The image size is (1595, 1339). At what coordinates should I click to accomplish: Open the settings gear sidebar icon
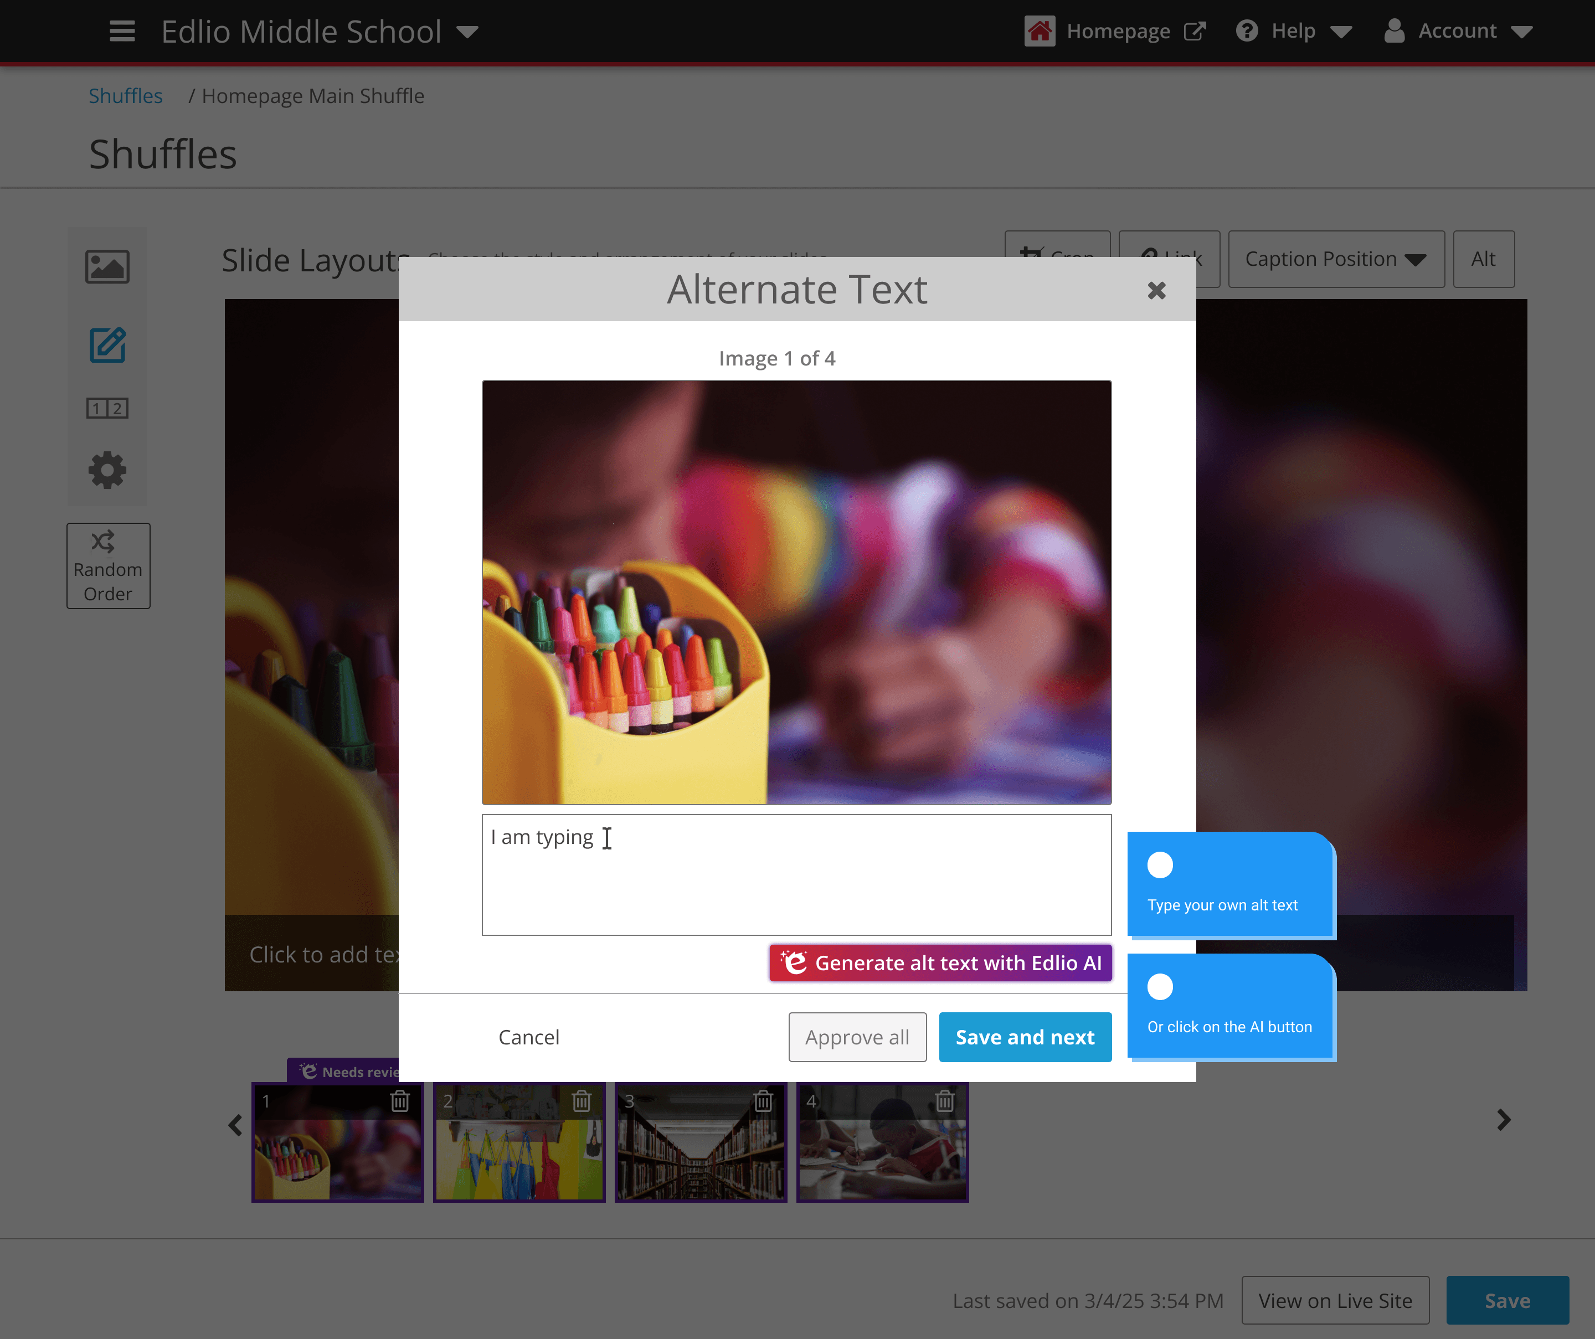point(107,470)
